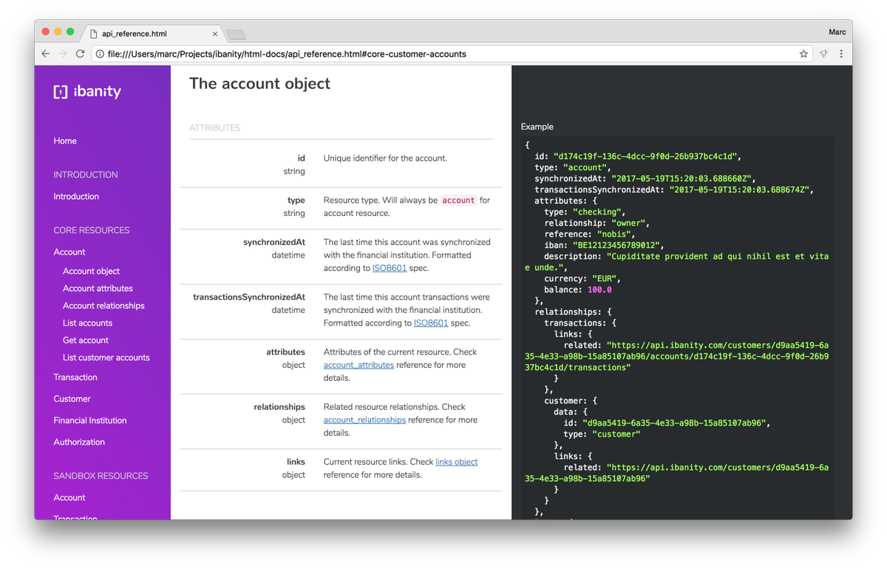Click the "Example" label above the code
Viewport: 887px width, 569px height.
click(537, 127)
